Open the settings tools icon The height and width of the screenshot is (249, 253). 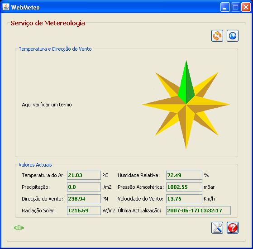pyautogui.click(x=217, y=228)
